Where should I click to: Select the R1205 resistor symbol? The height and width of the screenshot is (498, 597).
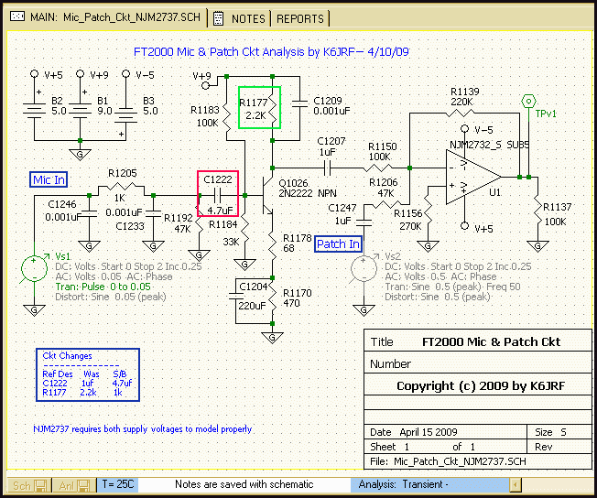121,187
